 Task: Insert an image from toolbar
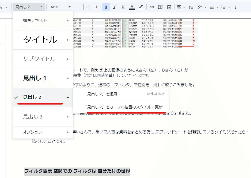[x=169, y=7]
